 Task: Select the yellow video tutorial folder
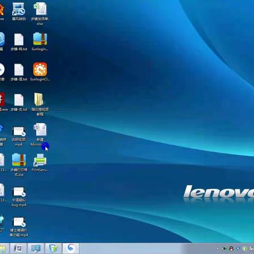pyautogui.click(x=40, y=104)
